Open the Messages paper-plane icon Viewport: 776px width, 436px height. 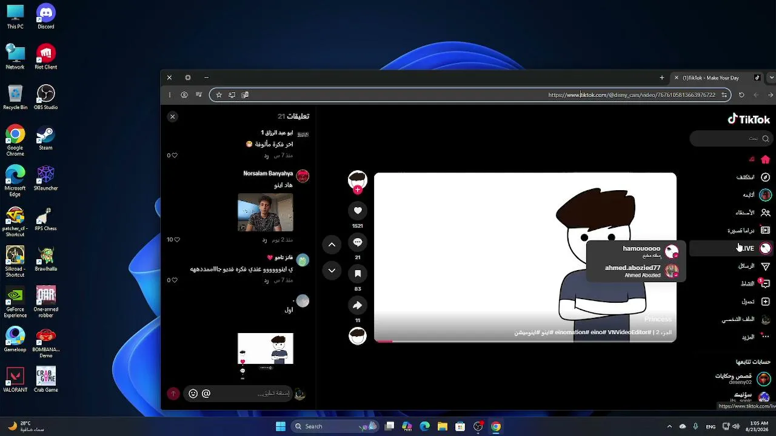[765, 266]
